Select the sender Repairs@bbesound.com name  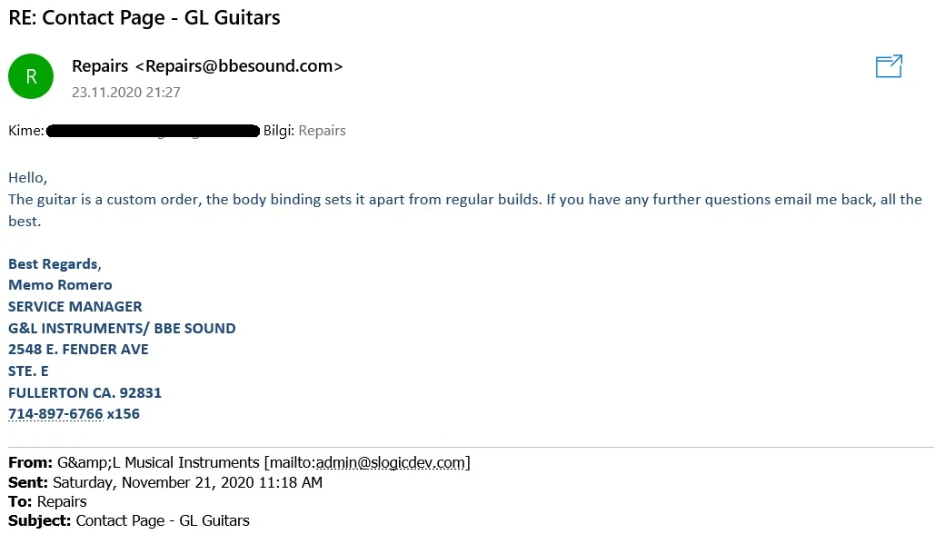pyautogui.click(x=207, y=66)
